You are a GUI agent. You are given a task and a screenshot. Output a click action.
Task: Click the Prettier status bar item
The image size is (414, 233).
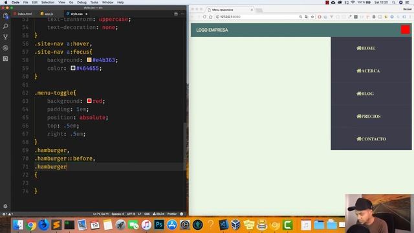(172, 214)
